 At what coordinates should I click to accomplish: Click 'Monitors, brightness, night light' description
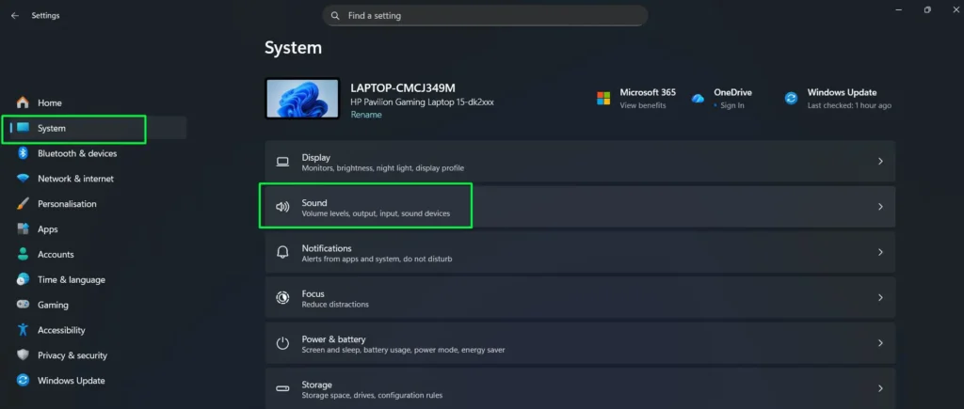point(382,168)
